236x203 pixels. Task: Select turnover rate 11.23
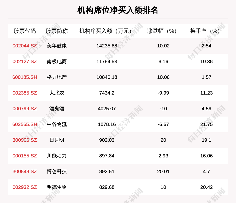(206, 93)
